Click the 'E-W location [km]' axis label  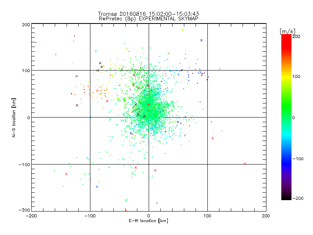coord(148,221)
